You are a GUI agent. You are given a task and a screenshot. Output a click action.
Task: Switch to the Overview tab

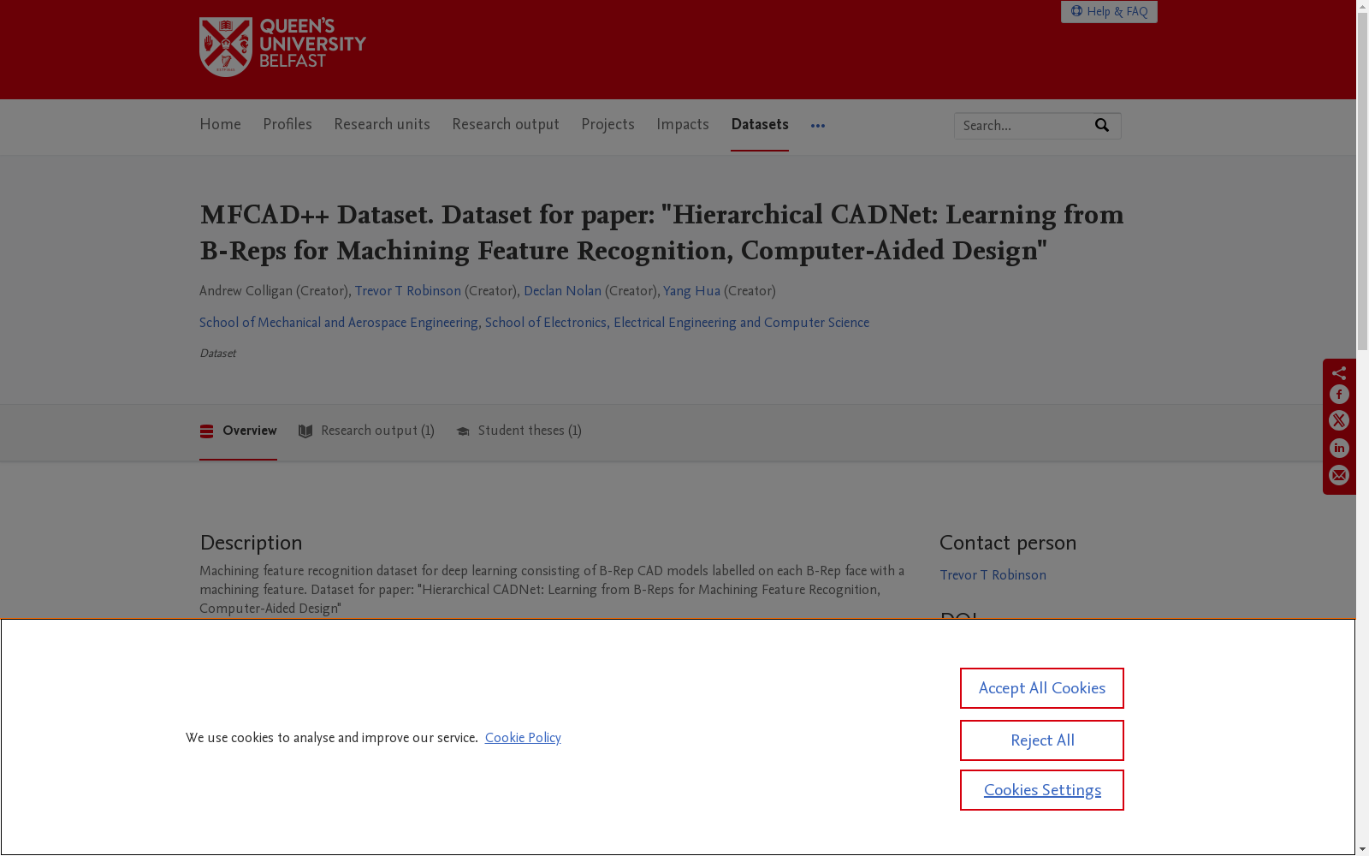click(238, 431)
